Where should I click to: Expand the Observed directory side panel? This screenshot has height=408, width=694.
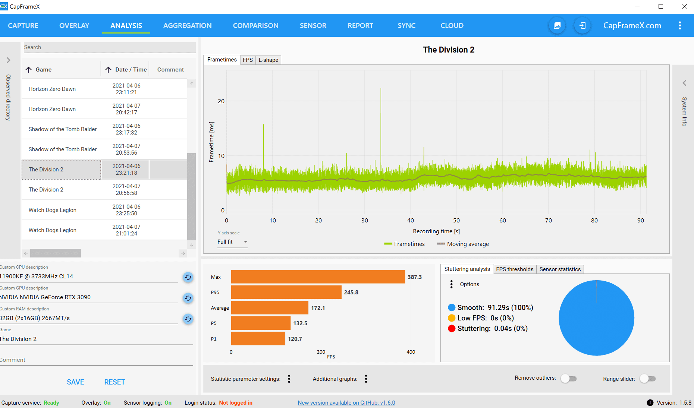pyautogui.click(x=9, y=60)
